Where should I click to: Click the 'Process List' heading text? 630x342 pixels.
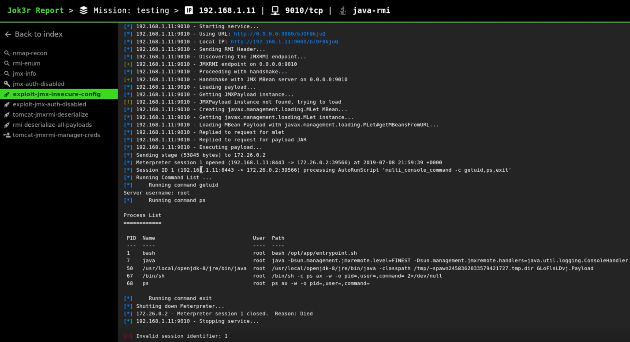click(142, 215)
